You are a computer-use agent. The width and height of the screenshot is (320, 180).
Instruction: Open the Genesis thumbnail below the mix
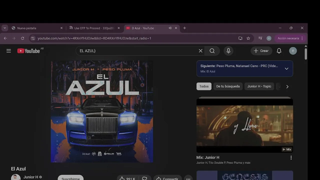tap(245, 175)
